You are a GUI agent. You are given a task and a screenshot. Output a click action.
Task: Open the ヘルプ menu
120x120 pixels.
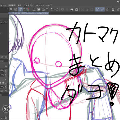(x=49, y=5)
